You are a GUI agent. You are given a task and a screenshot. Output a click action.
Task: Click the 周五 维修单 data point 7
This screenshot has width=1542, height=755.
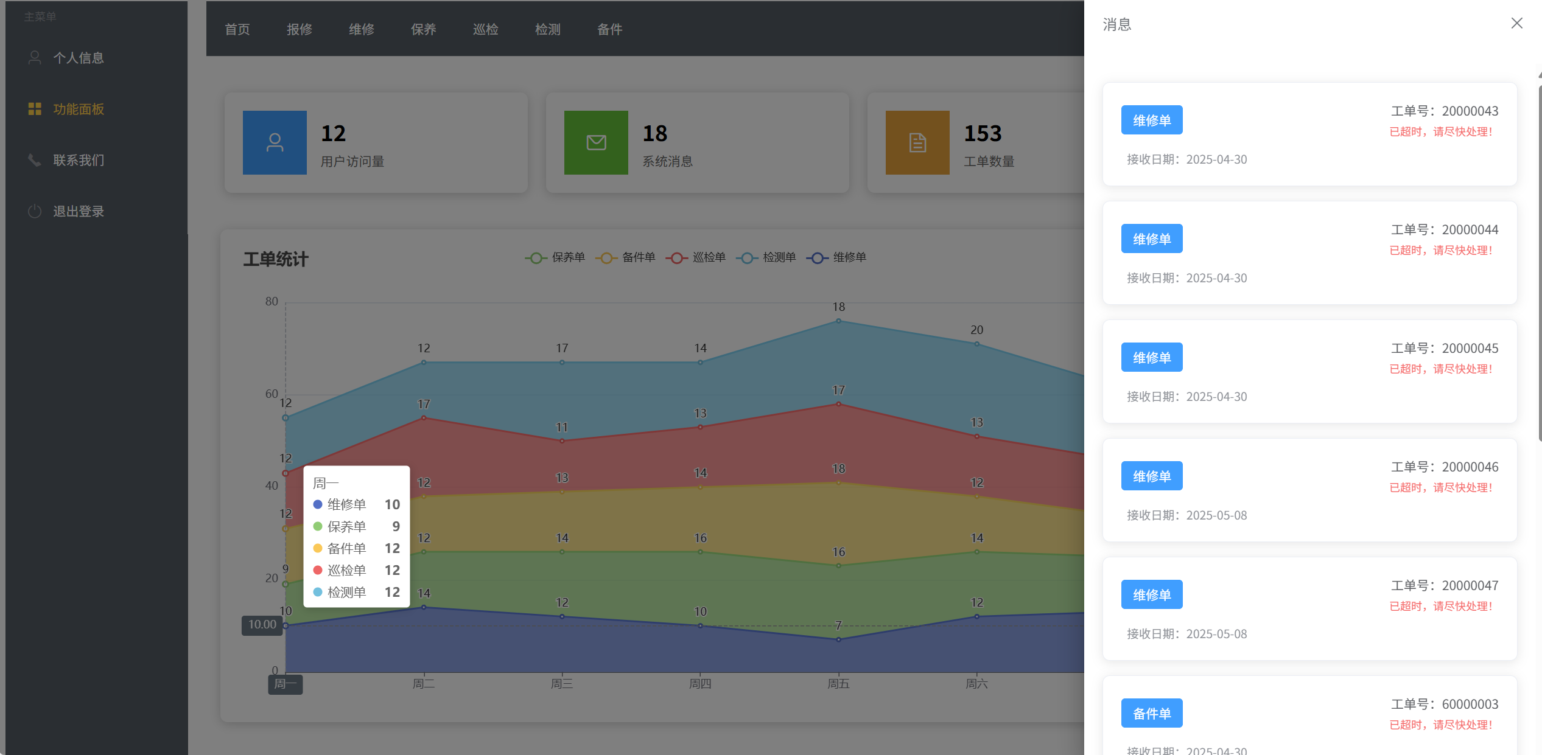[x=838, y=639]
